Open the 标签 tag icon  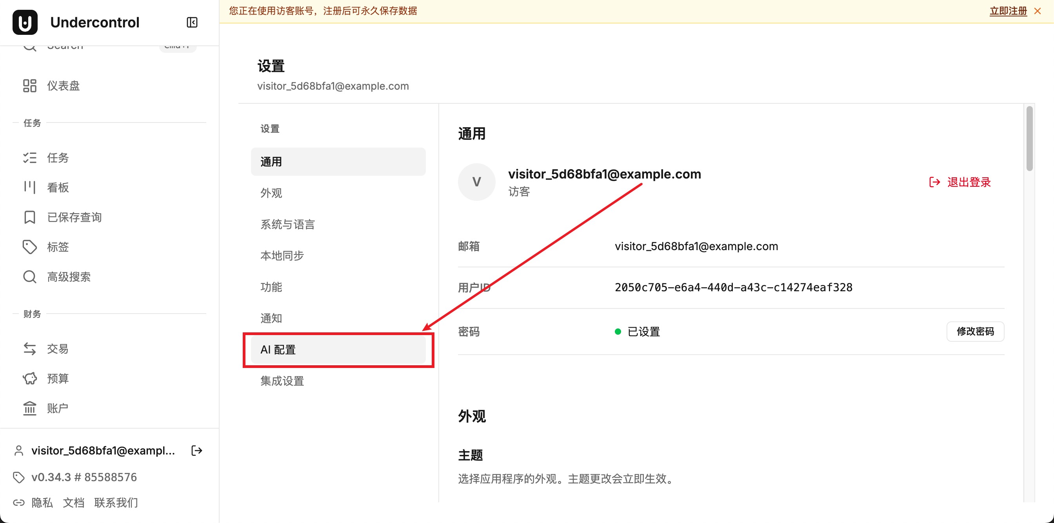(29, 247)
